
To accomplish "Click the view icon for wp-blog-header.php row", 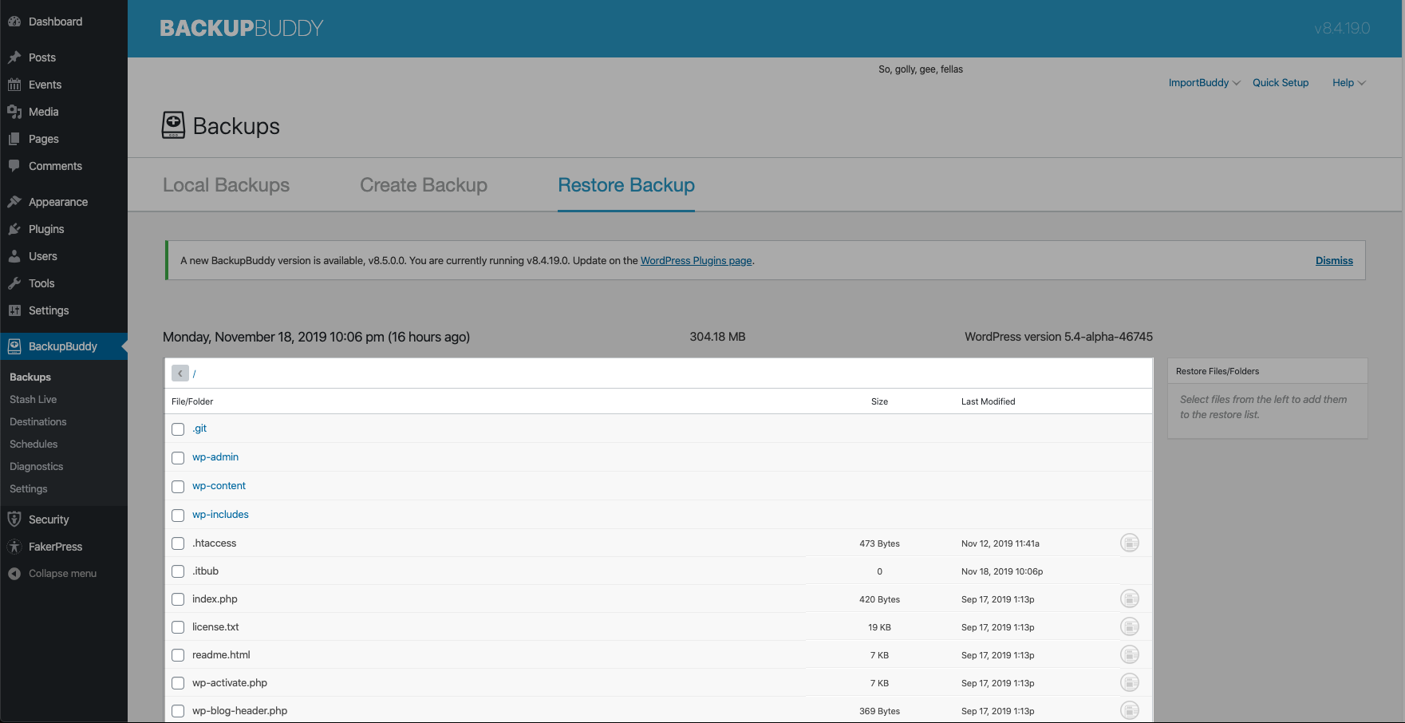I will [x=1130, y=710].
